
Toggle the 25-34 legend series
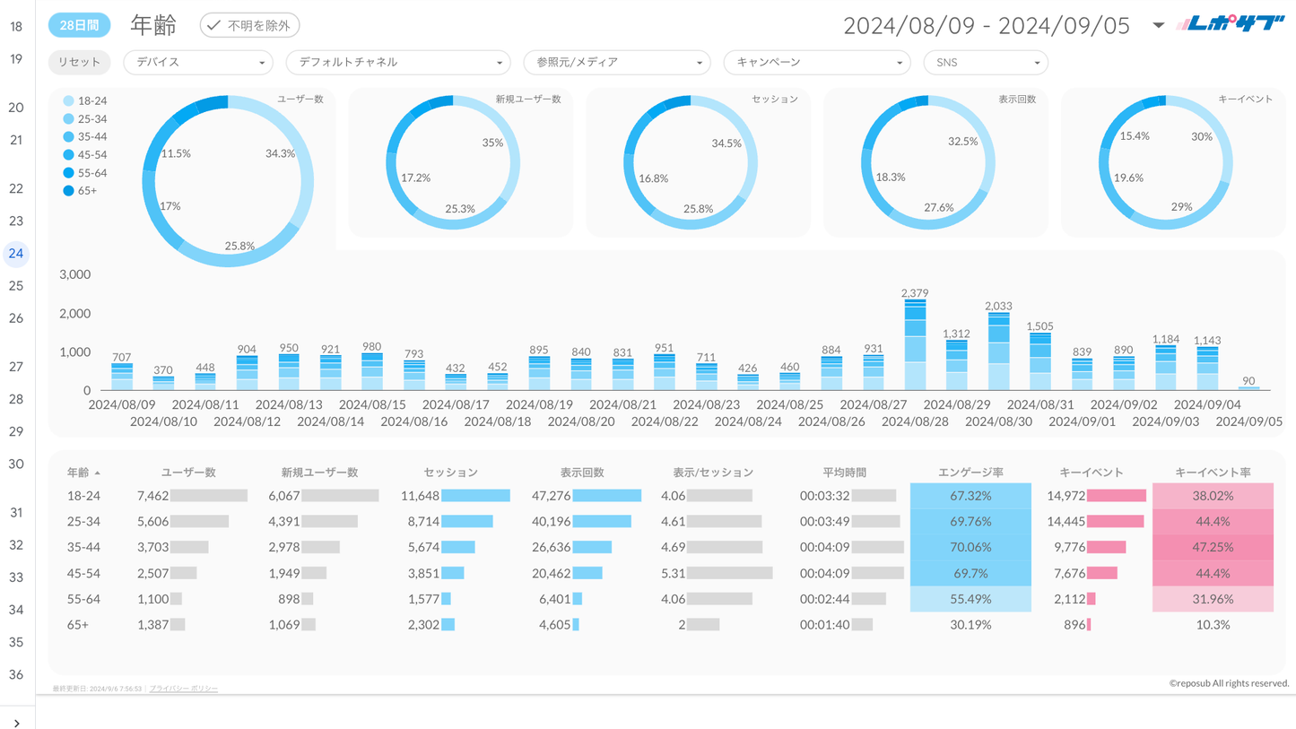(x=69, y=119)
